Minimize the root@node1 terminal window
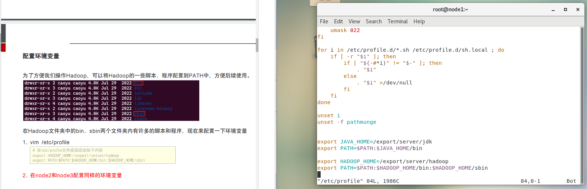 click(553, 10)
